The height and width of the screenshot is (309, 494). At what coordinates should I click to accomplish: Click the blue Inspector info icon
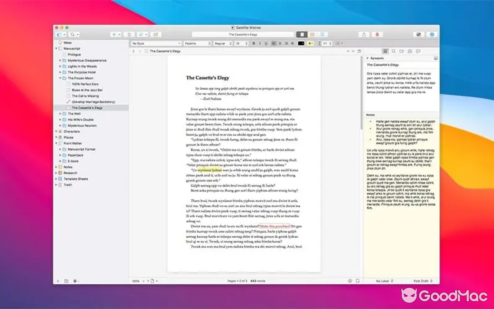point(431,34)
